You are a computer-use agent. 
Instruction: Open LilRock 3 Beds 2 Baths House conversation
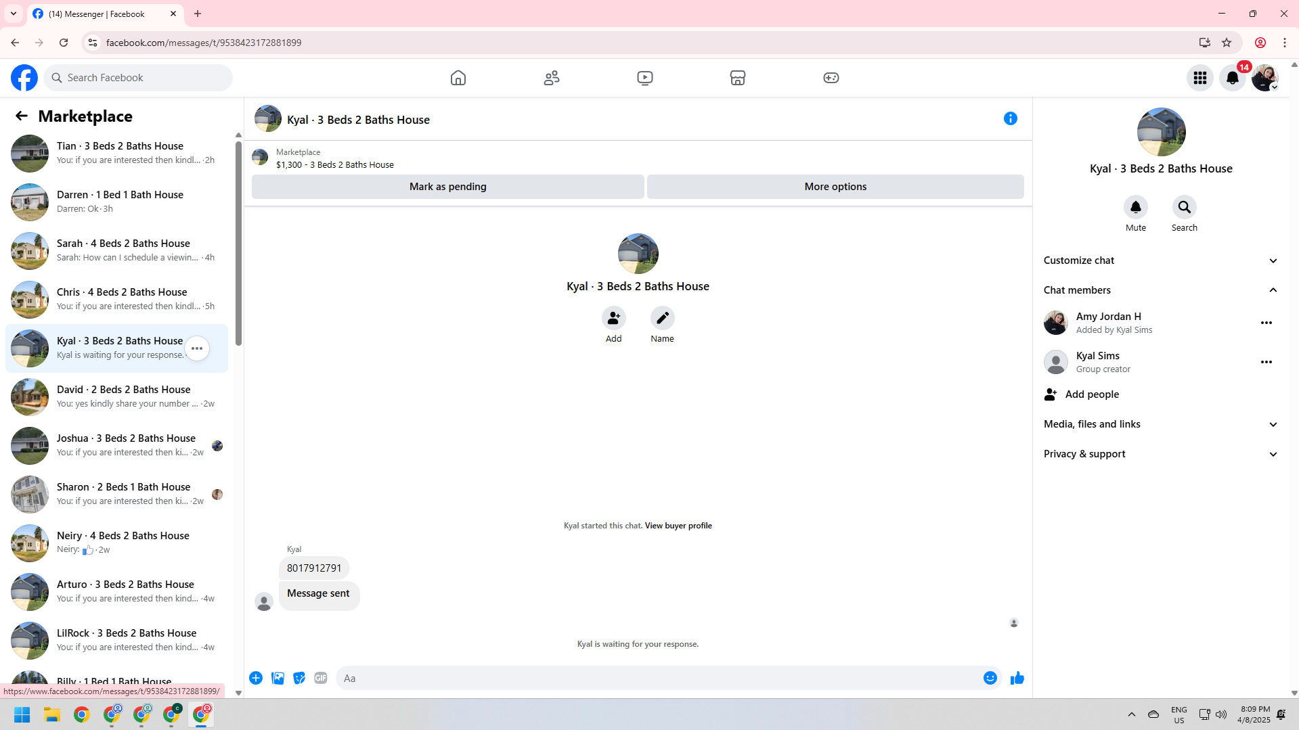tap(116, 641)
